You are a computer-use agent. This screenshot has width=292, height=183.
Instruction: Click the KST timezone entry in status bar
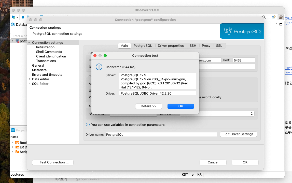185,175
